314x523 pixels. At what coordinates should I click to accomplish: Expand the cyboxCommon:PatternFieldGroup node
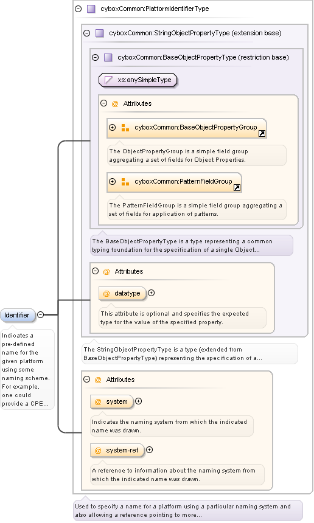point(113,181)
